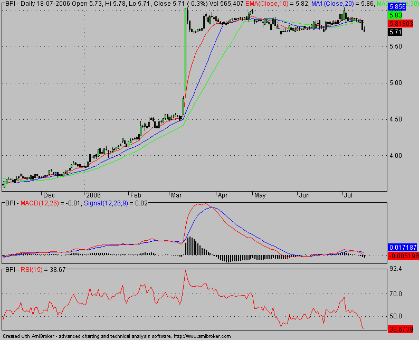Click the amibroker.com URL in footer

[202, 336]
